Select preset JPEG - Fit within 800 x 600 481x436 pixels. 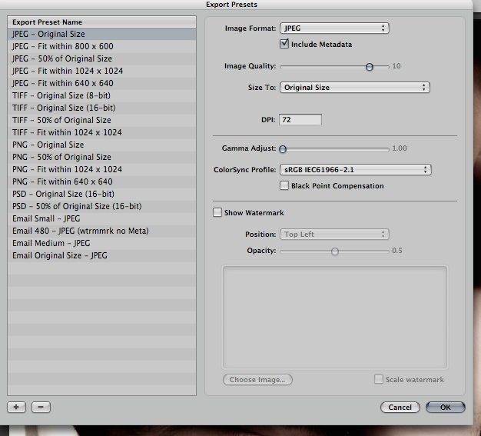pyautogui.click(x=62, y=46)
